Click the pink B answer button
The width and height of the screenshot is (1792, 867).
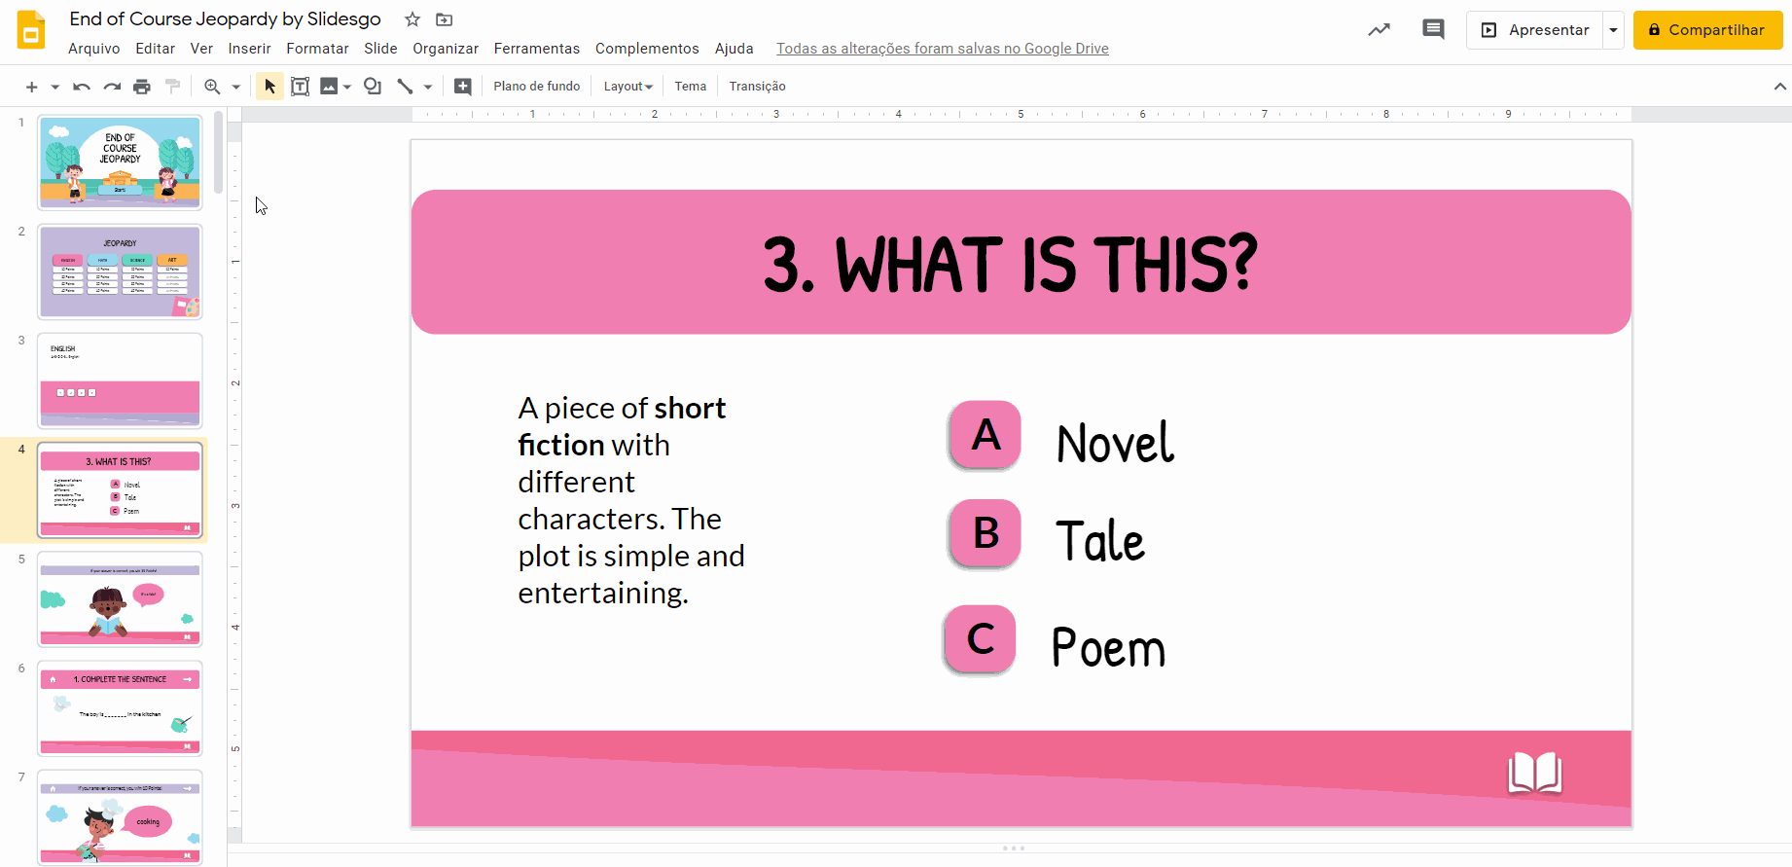(x=986, y=533)
